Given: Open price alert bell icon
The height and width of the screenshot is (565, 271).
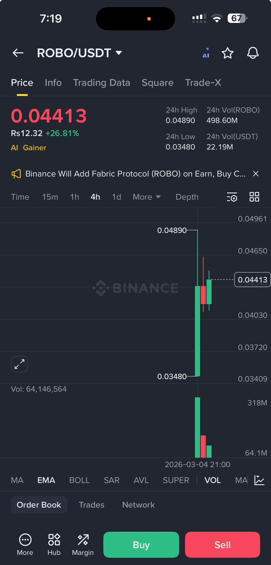Looking at the screenshot, I should [253, 53].
